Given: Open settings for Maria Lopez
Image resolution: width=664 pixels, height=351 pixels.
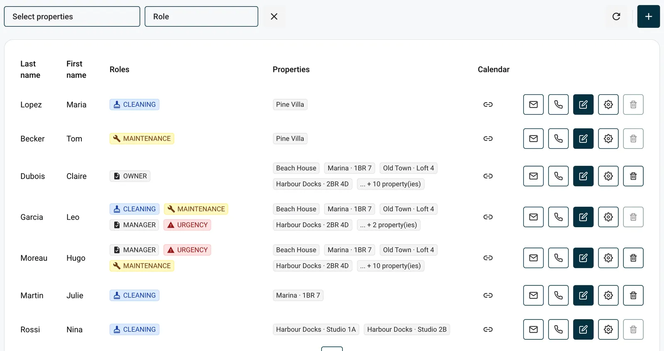Looking at the screenshot, I should [608, 105].
